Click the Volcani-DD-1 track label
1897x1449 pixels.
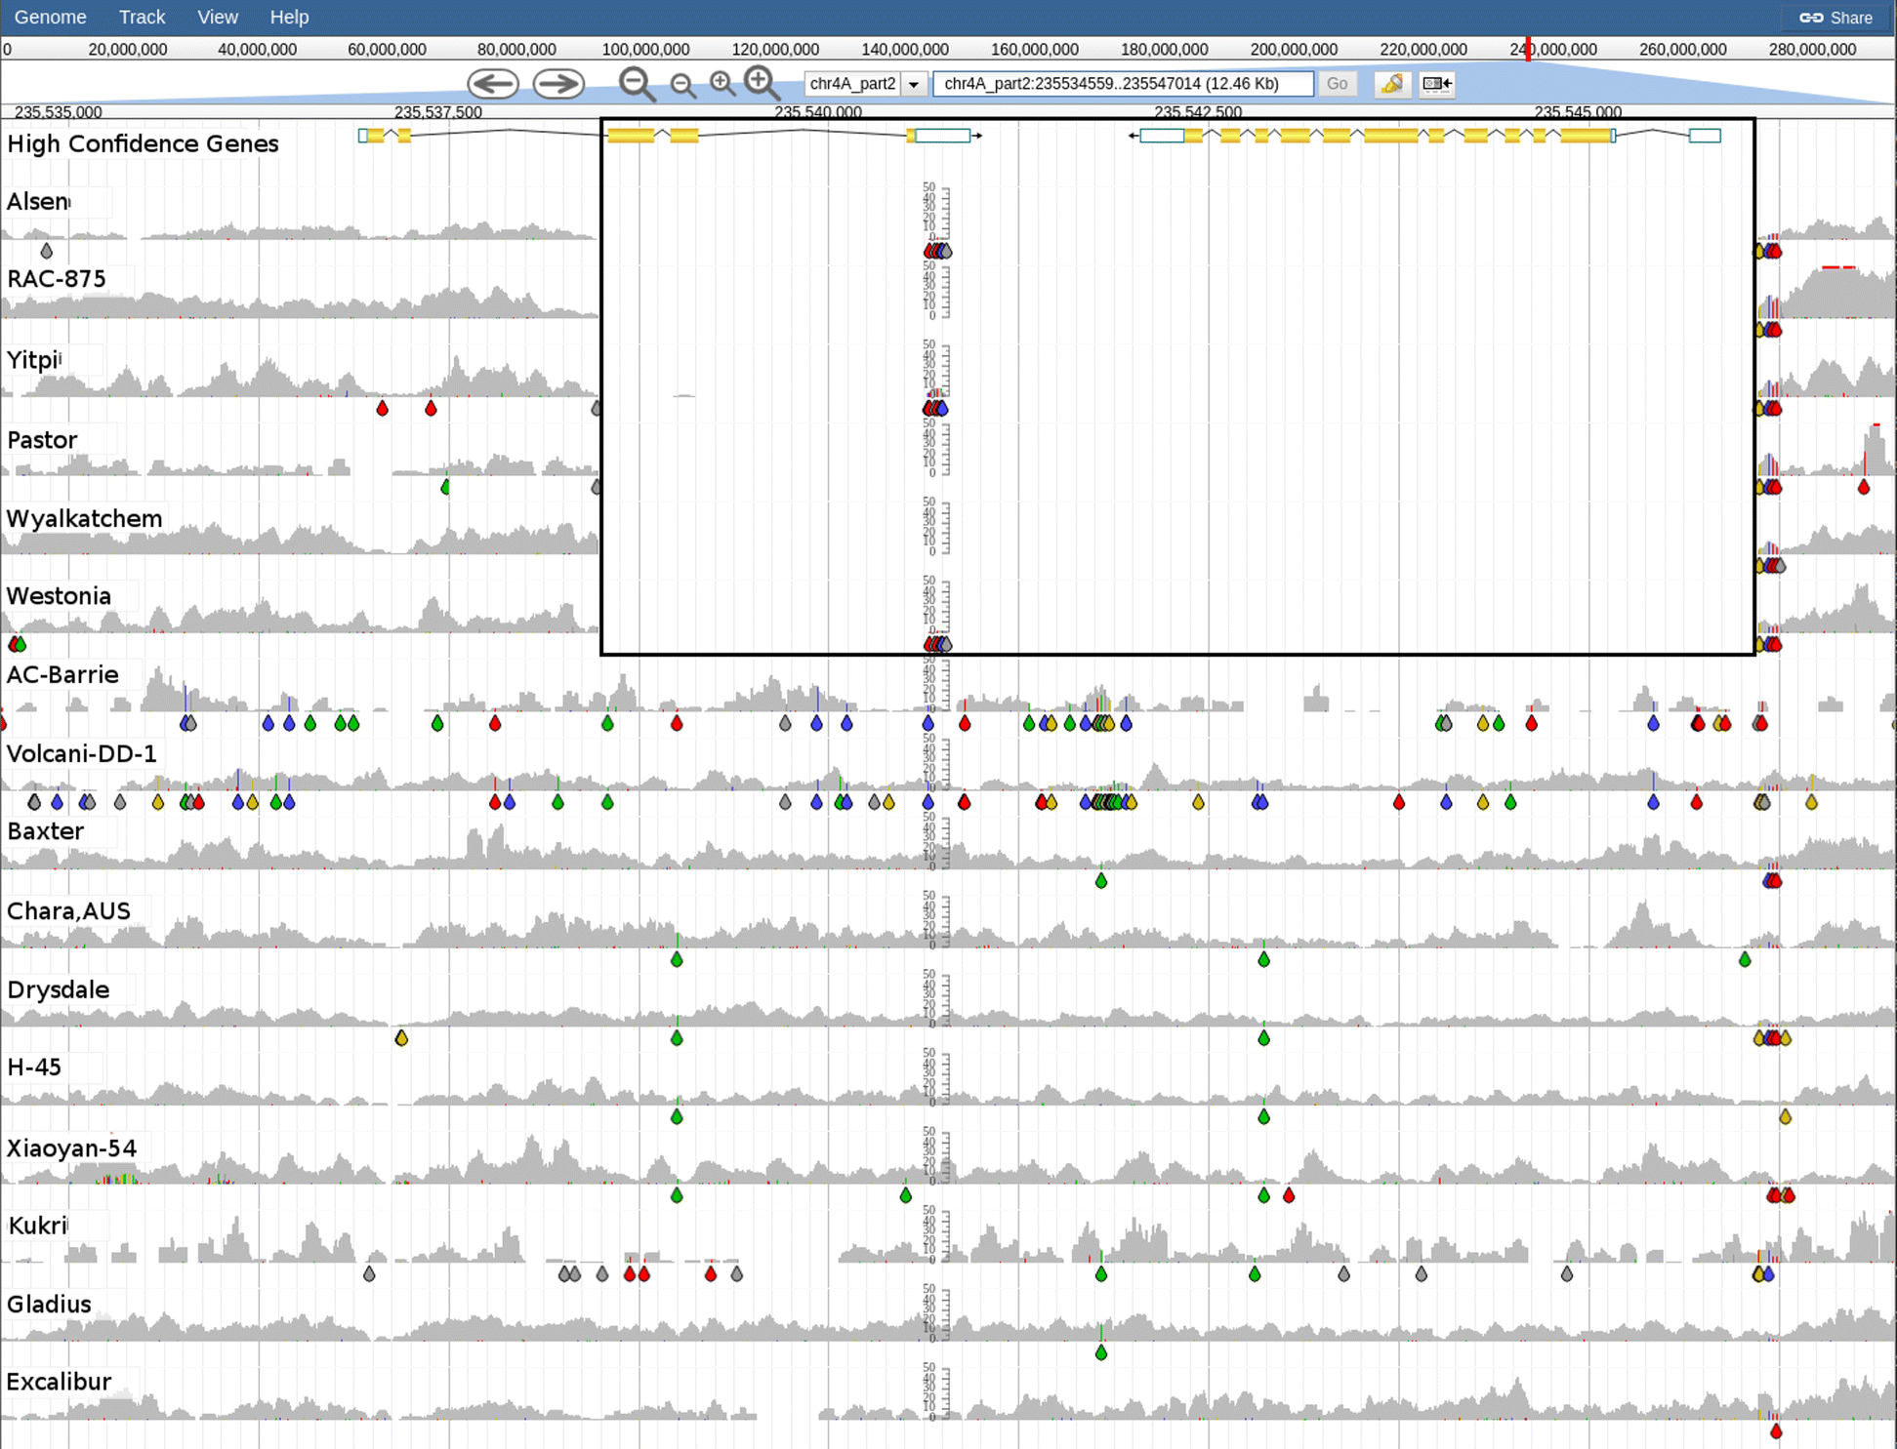pos(81,753)
